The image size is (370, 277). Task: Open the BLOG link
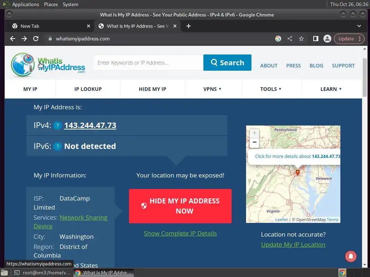pyautogui.click(x=316, y=66)
